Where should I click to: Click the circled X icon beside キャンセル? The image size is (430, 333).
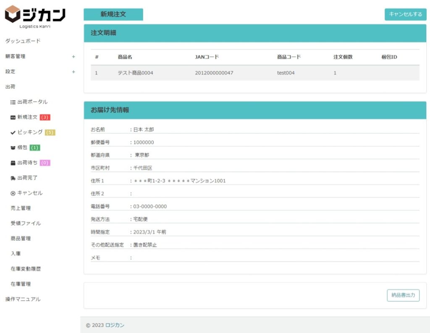tap(13, 193)
